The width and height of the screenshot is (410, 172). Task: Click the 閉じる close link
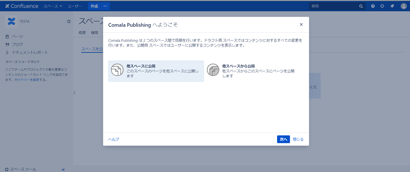click(298, 139)
